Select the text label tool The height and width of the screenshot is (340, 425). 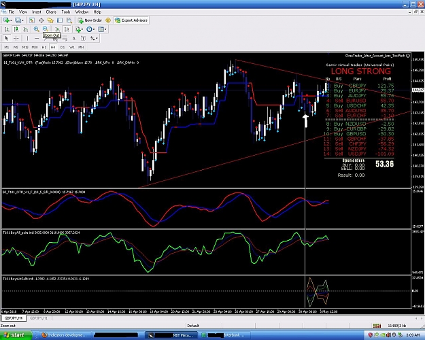pyautogui.click(x=83, y=39)
